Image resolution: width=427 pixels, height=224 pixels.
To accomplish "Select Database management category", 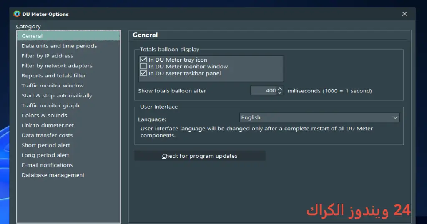I will 68,175.
